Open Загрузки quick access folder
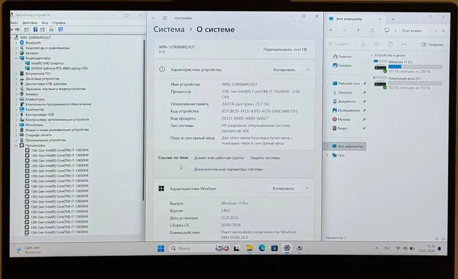This screenshot has width=458, height=279. coord(342,93)
